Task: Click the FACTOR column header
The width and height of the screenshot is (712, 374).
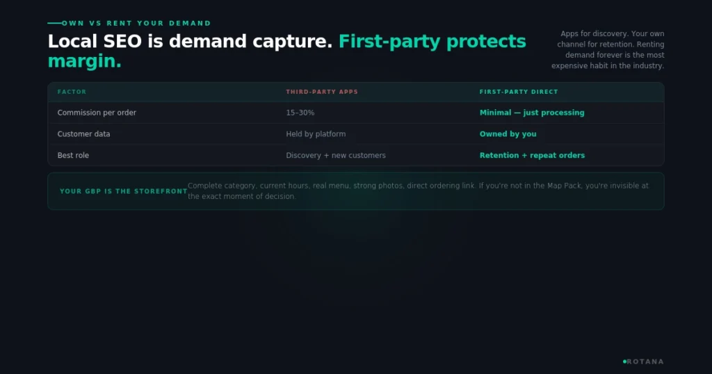Action: (72, 92)
